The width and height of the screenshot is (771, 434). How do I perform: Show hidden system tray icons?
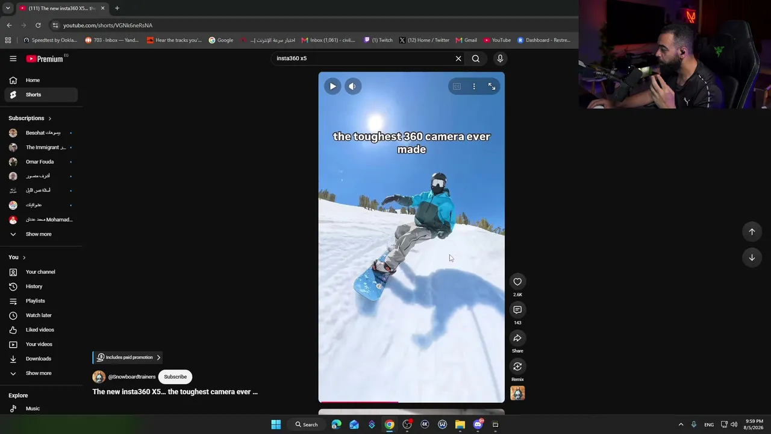coord(681,424)
